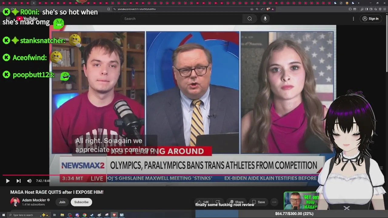
Task: Open Steam from the taskbar
Action: (x=92, y=215)
